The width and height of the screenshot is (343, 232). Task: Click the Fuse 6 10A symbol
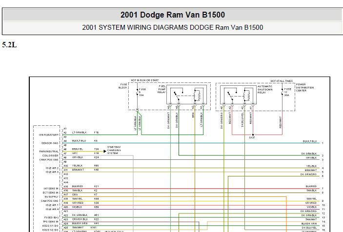click(138, 92)
